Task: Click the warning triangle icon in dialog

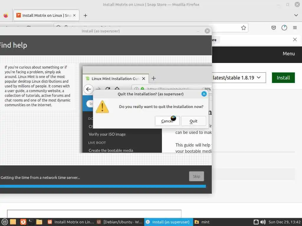Action: point(102,107)
